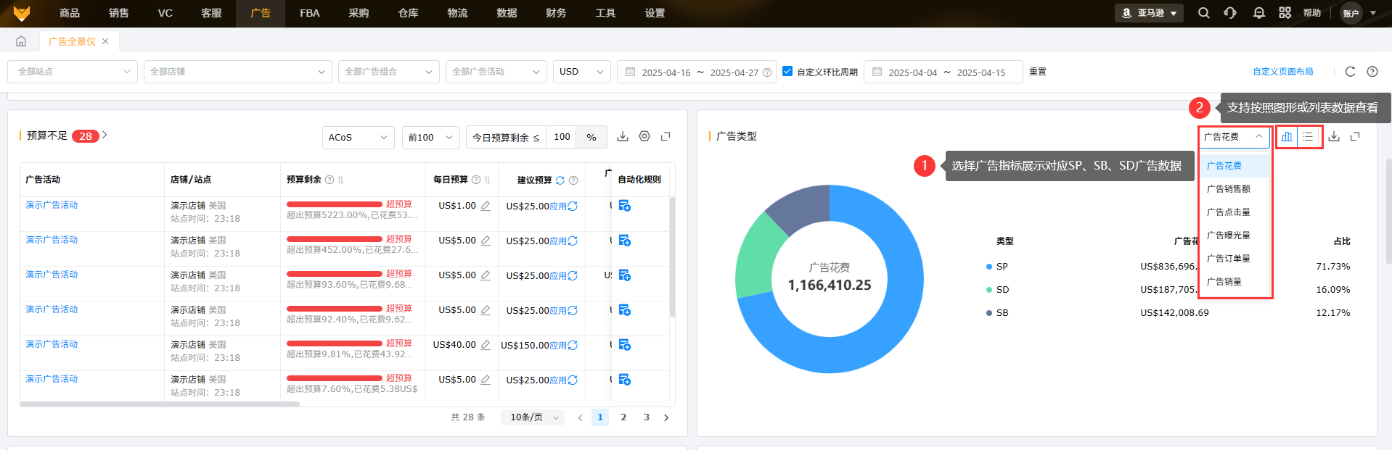
Task: Toggle the % unit button for budget remaining
Action: click(591, 137)
